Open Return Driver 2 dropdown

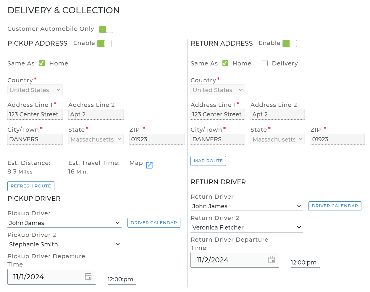point(246,227)
